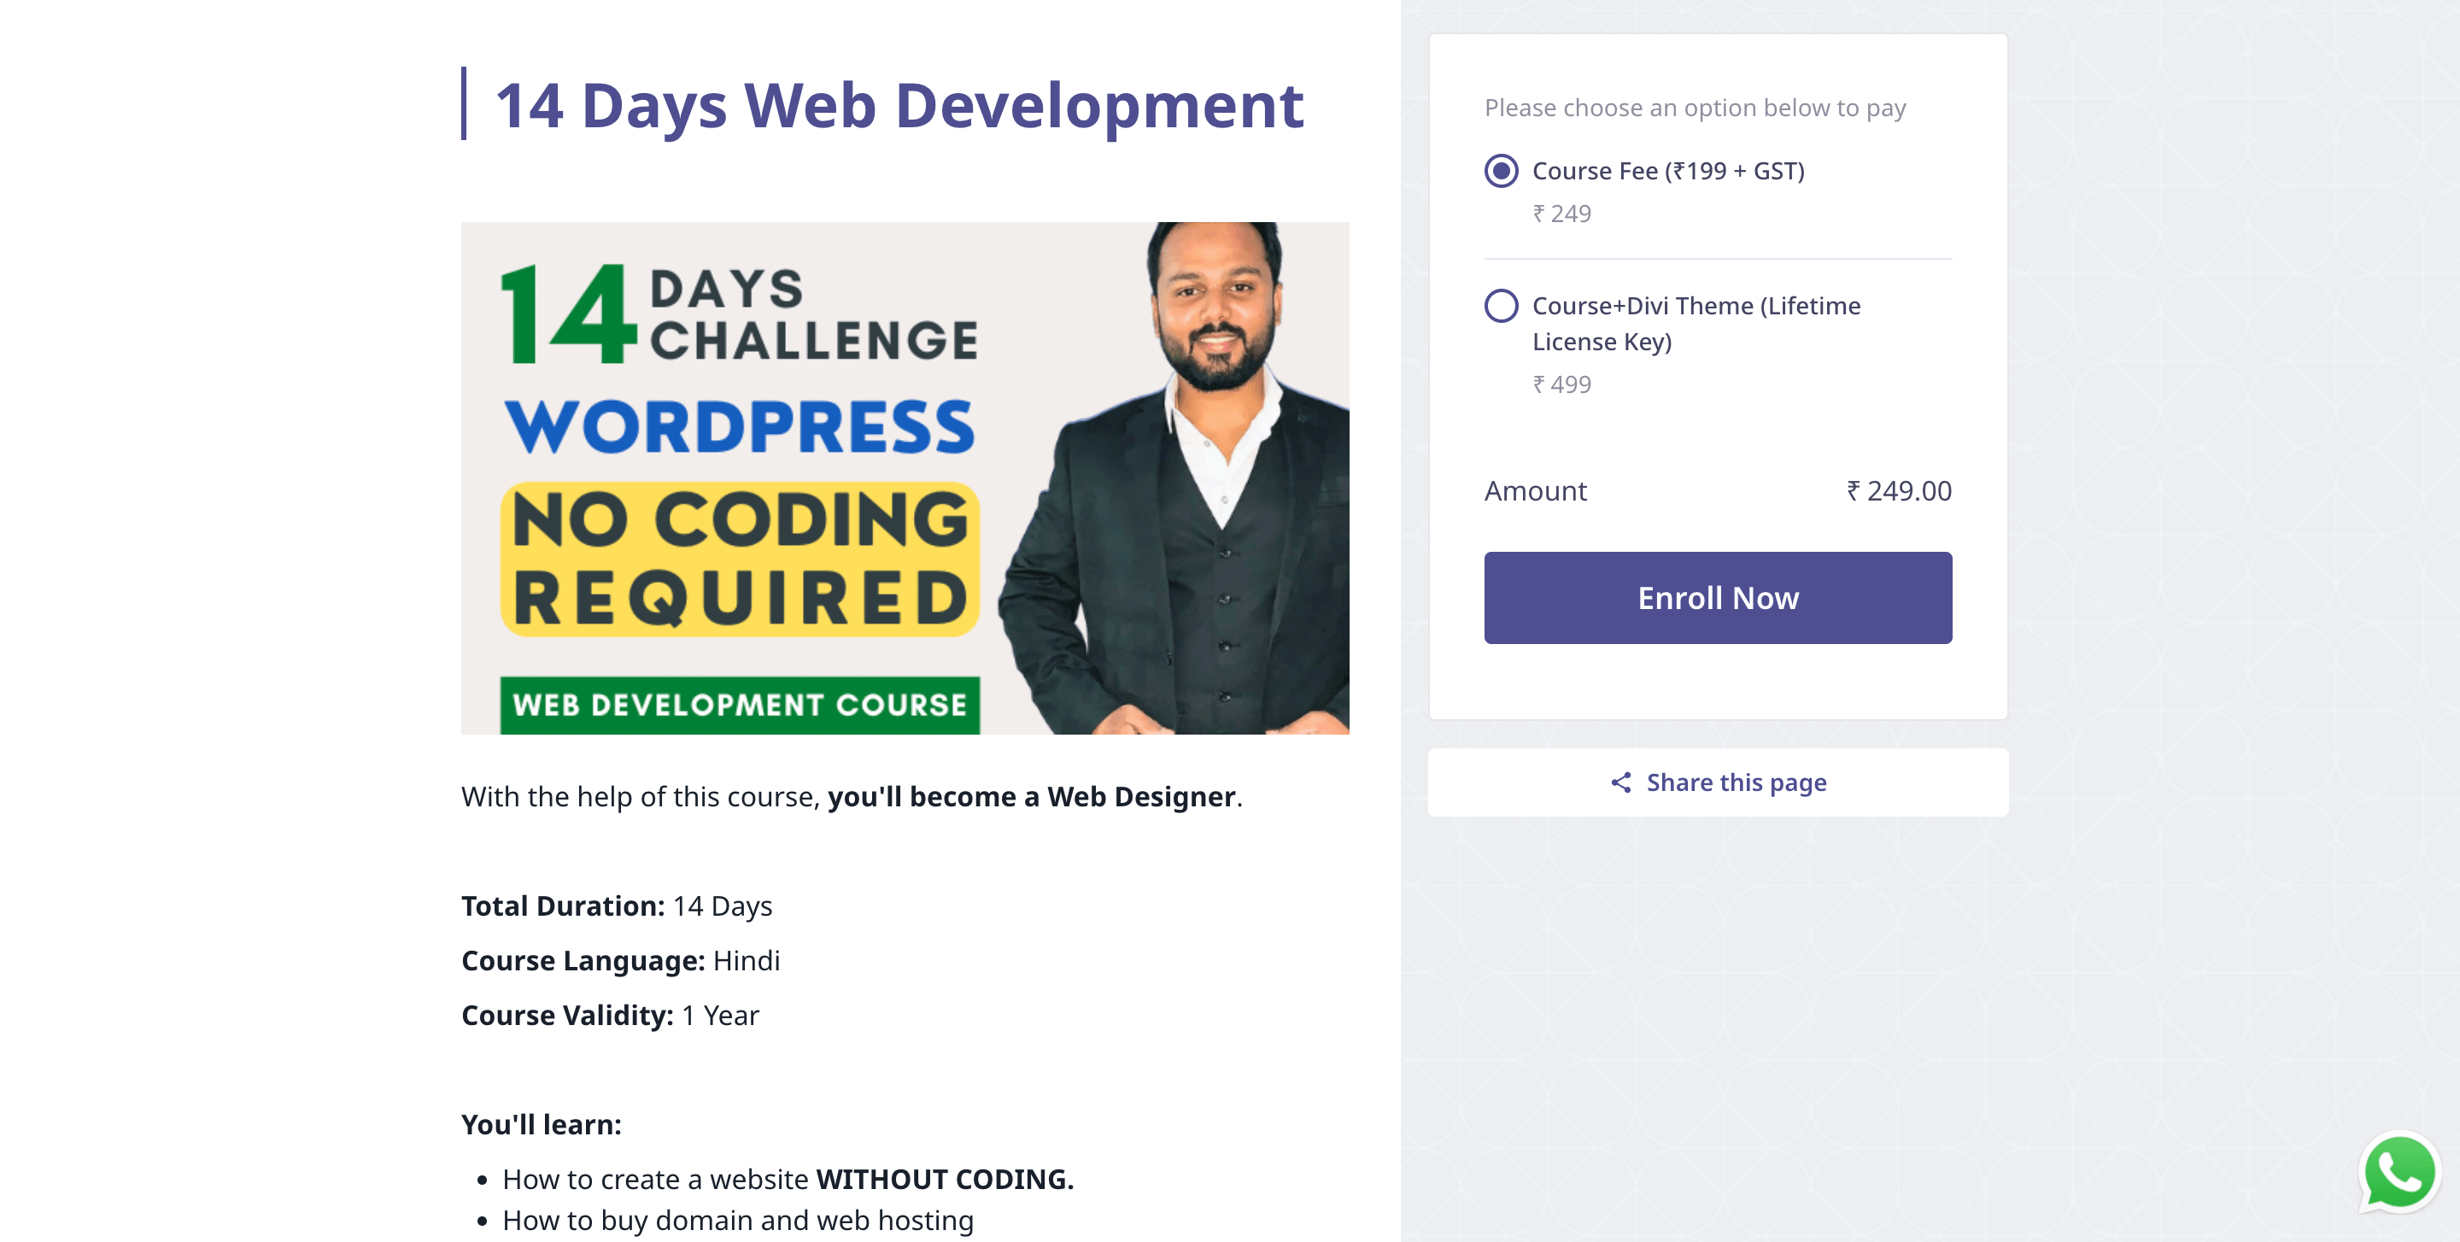Click the Enroll Now button

1717,598
